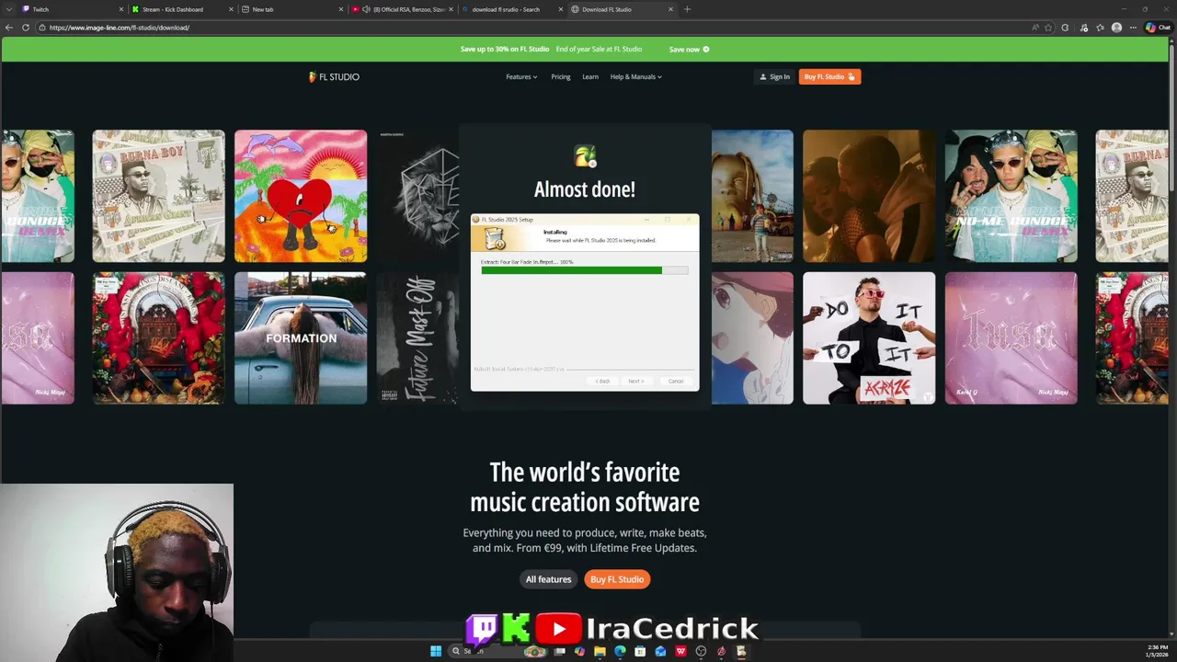Open the Windows Start menu

pos(436,651)
